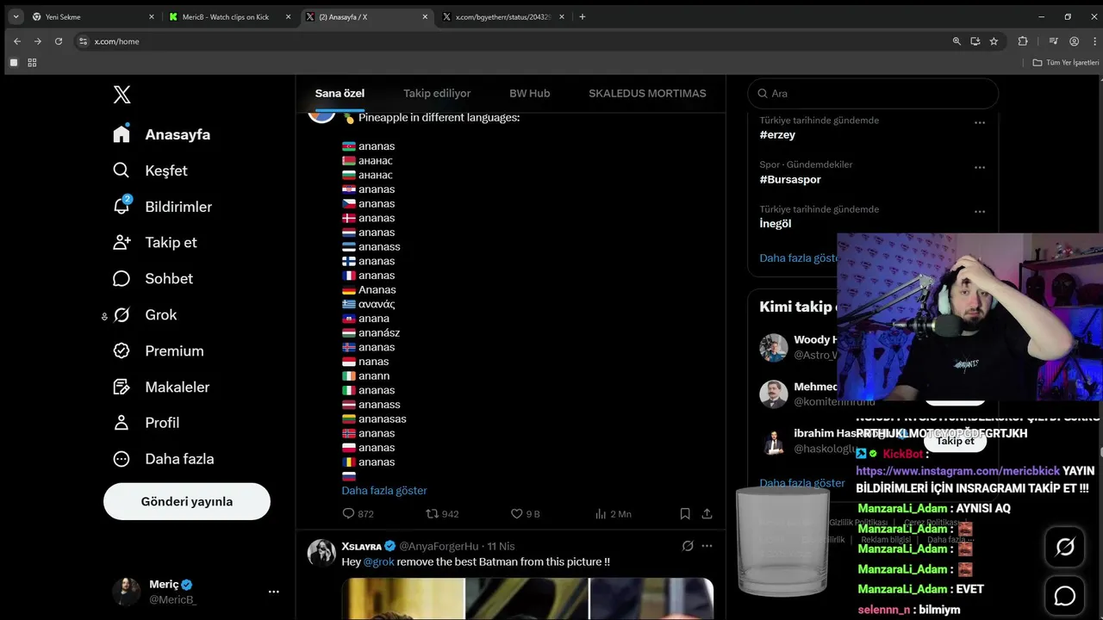
Task: Switch to the Sana özel tab
Action: coord(340,93)
